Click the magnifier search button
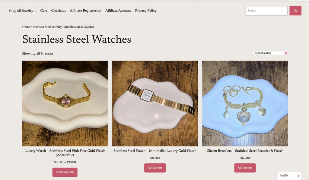Viewport: 309px width, 180px height. [x=295, y=11]
